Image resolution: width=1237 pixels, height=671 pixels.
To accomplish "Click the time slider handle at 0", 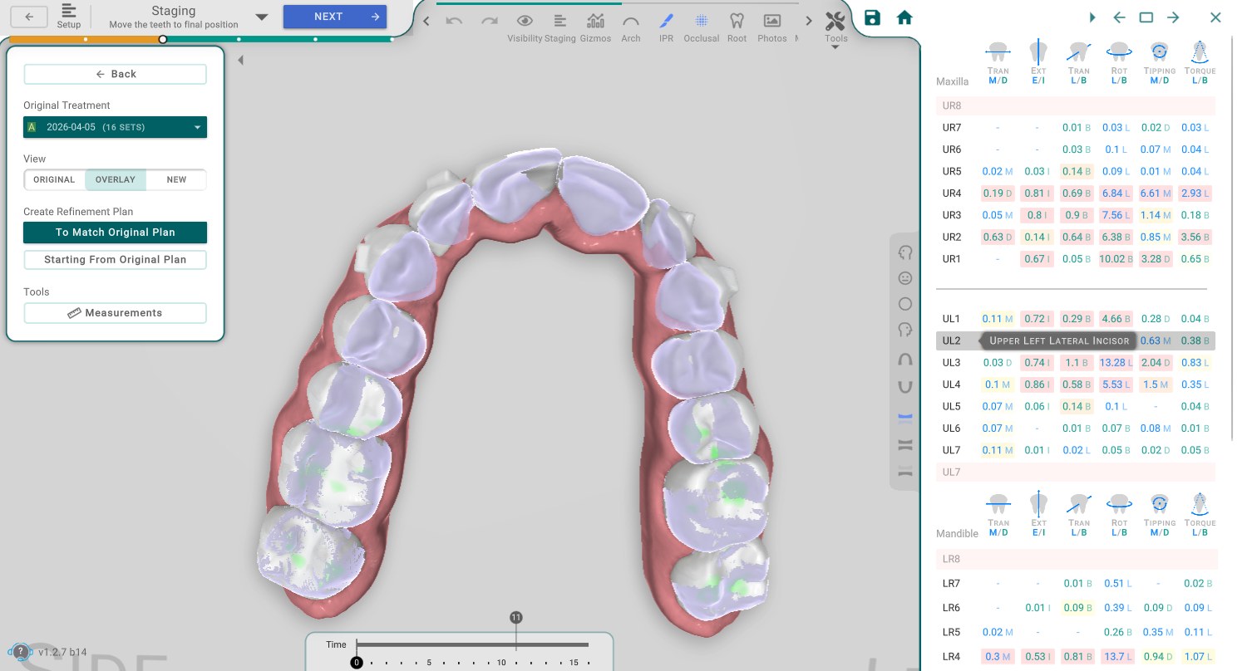I will (x=357, y=663).
